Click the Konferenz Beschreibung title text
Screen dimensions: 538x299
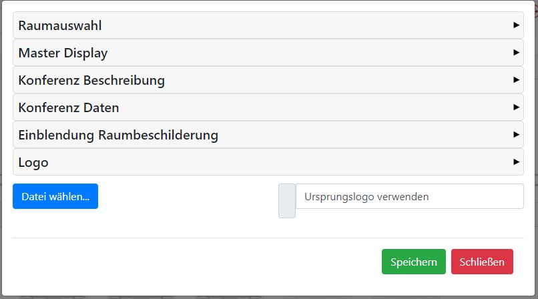click(x=91, y=81)
